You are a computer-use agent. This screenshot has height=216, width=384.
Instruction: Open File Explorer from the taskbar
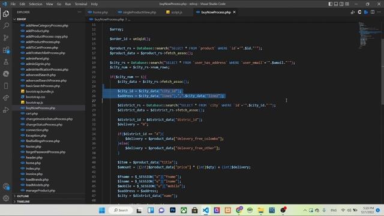point(261,210)
